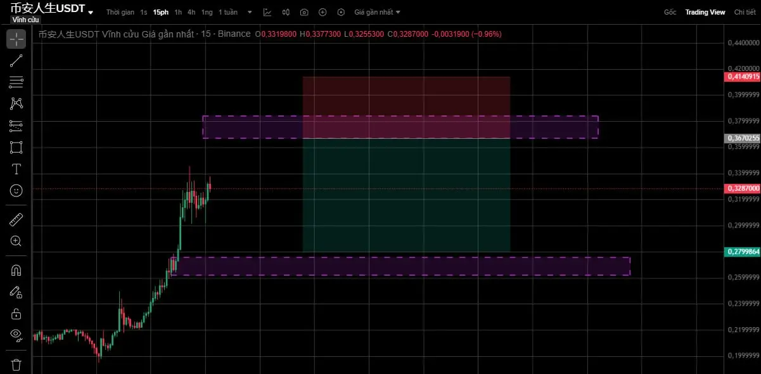Image resolution: width=761 pixels, height=374 pixels.
Task: Take a chart snapshot with camera icon
Action: pos(304,12)
